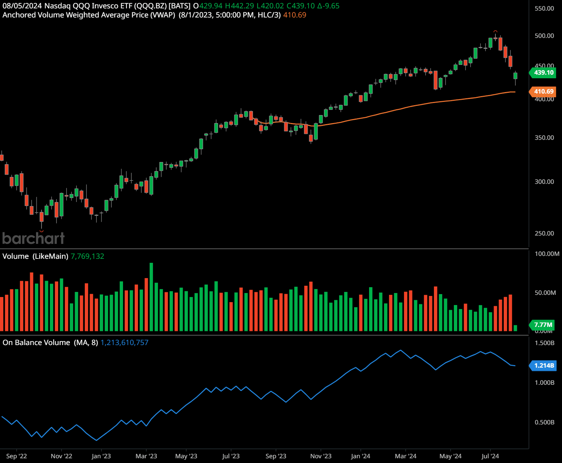Click the 350.00 price axis label

point(544,138)
